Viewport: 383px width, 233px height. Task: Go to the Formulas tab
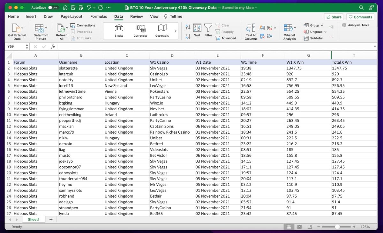(99, 17)
